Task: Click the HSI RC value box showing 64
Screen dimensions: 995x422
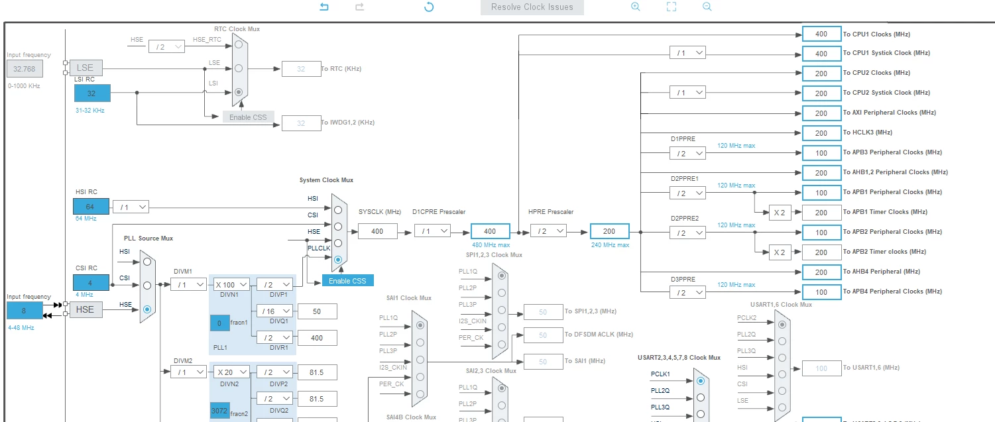Action: [91, 206]
